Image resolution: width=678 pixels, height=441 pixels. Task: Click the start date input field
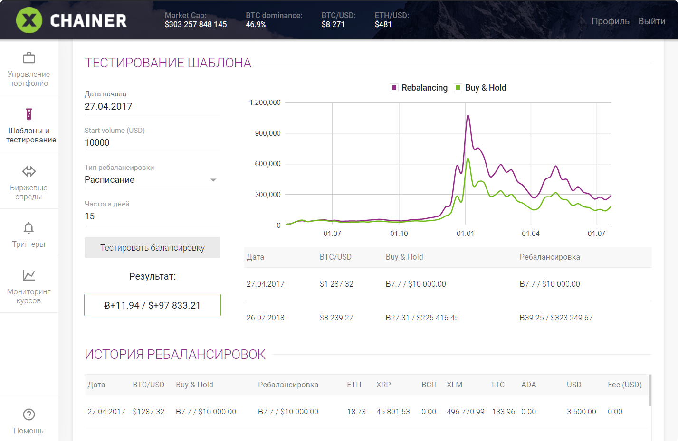pos(152,106)
